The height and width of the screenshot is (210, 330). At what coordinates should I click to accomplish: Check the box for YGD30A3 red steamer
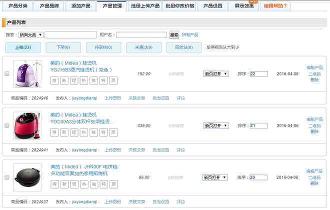[7, 125]
